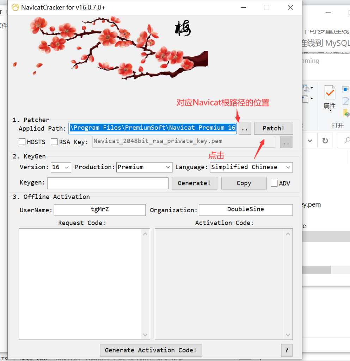Expand the address bar chevron in Explorer
Viewport: 350px width, 361px height.
tap(310, 141)
